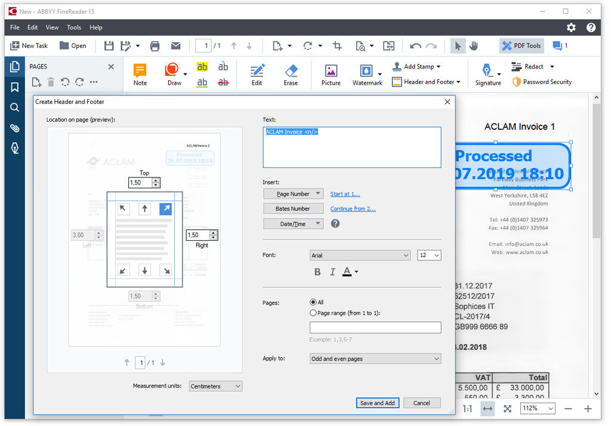Expand the Apply to pages dropdown
611x426 pixels.
[x=375, y=359]
